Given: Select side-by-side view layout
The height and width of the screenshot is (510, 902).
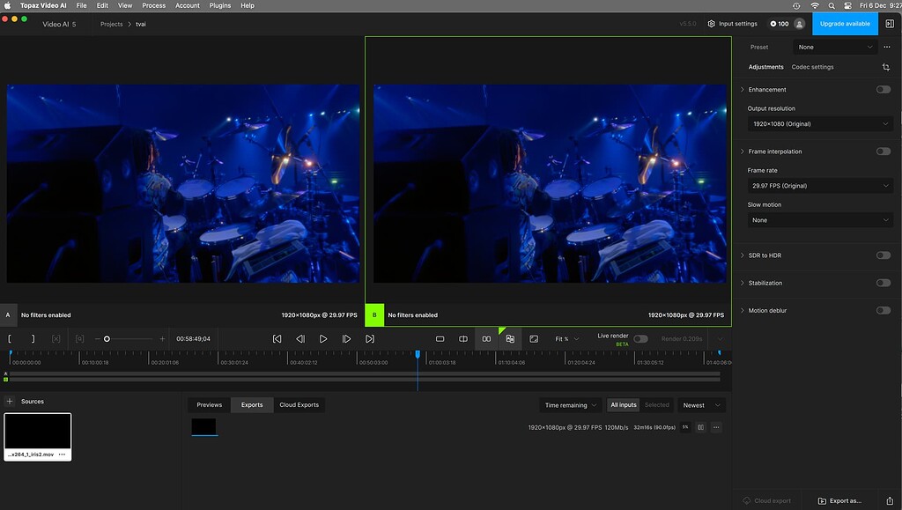Looking at the screenshot, I should (486, 338).
